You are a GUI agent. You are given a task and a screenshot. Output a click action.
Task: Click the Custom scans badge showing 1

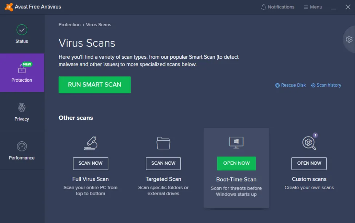click(315, 135)
